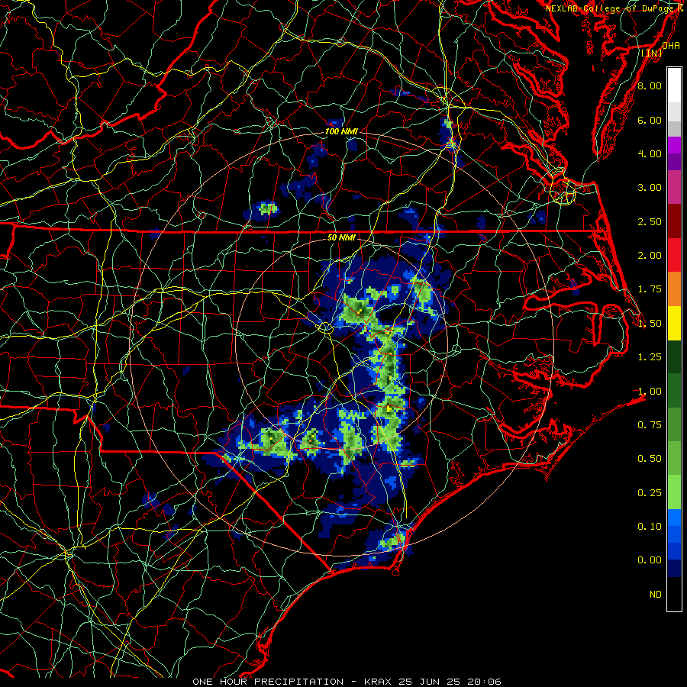687x687 pixels.
Task: Select the darkest green swatch near 1.25
Action: (x=674, y=356)
